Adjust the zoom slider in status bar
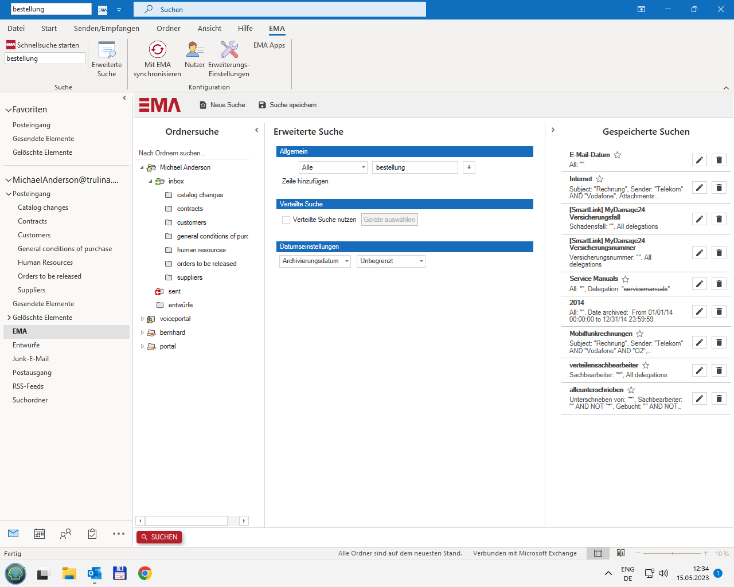This screenshot has width=734, height=587. tap(672, 553)
